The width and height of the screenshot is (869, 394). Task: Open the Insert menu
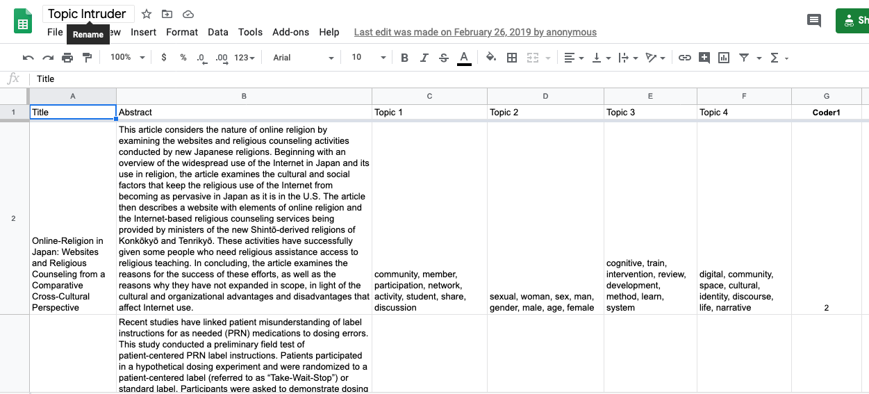143,32
